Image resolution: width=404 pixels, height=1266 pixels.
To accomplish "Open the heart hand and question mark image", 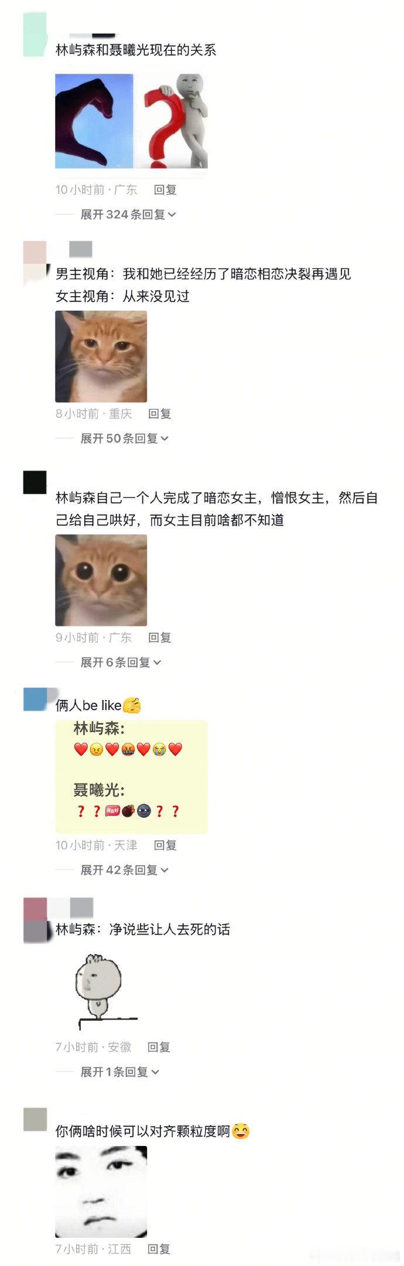I will pos(132,121).
